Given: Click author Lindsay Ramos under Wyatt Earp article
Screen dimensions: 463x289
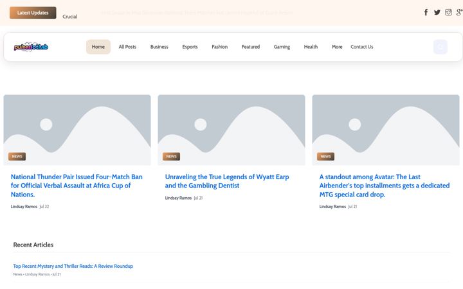Looking at the screenshot, I should (178, 198).
